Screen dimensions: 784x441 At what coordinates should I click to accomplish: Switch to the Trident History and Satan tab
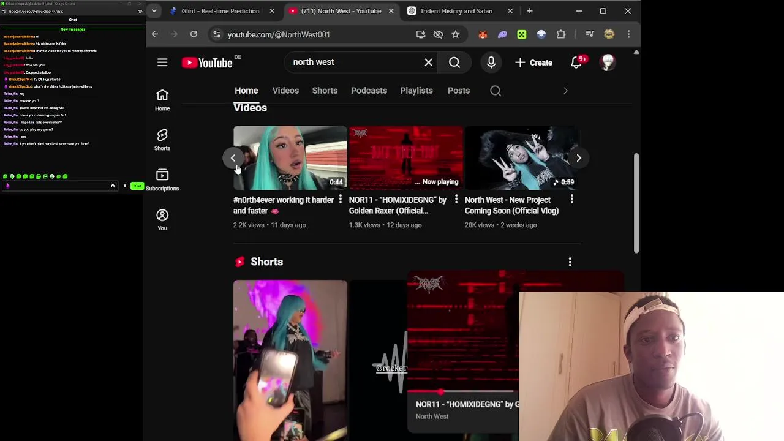coord(456,11)
